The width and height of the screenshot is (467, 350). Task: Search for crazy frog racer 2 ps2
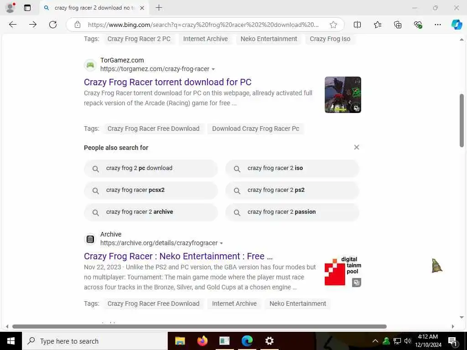click(x=292, y=190)
